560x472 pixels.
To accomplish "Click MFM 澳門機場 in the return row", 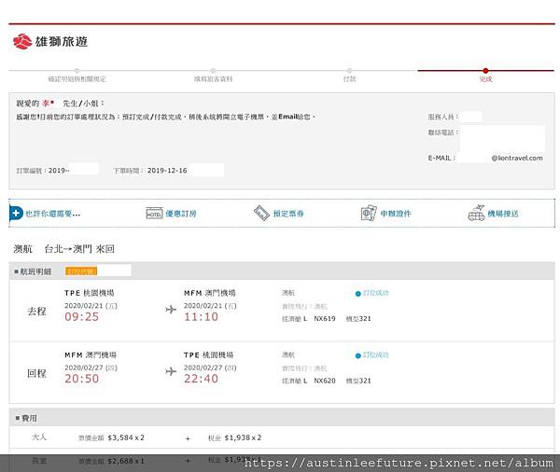I will pyautogui.click(x=91, y=355).
